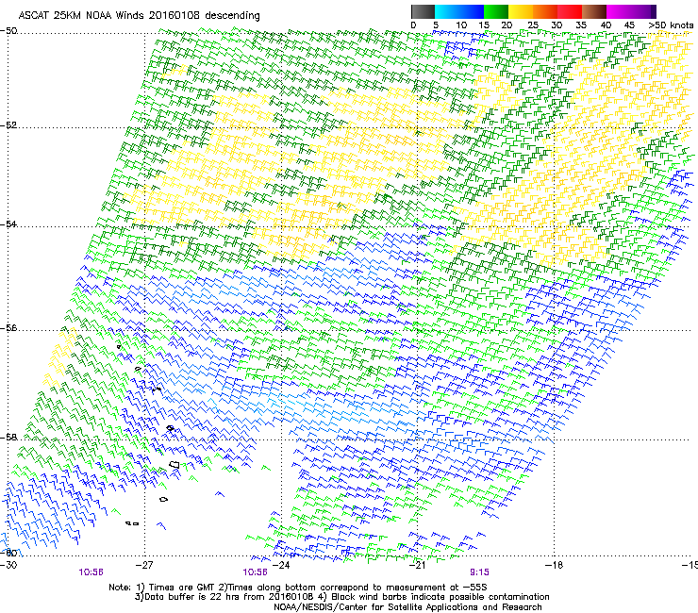
Task: Click the note line 'Data buffer is 22 hrs'
Action: click(x=341, y=597)
